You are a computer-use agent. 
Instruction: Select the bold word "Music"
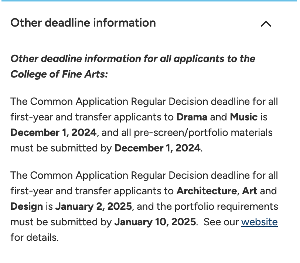click(x=243, y=117)
